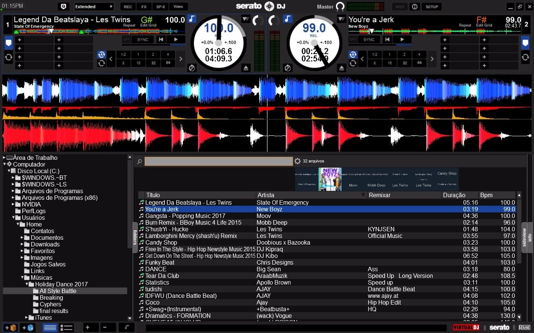Click deck 2 tempo reset icon below platter
The image size is (534, 333).
[x=287, y=68]
